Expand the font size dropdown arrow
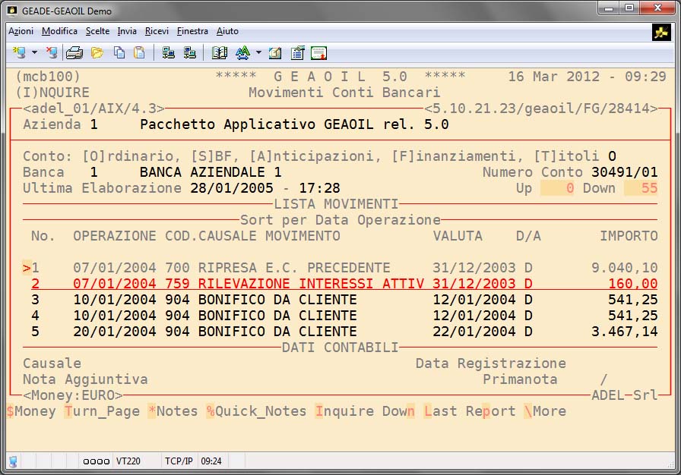Screen dimensions: 681x475 coord(258,53)
